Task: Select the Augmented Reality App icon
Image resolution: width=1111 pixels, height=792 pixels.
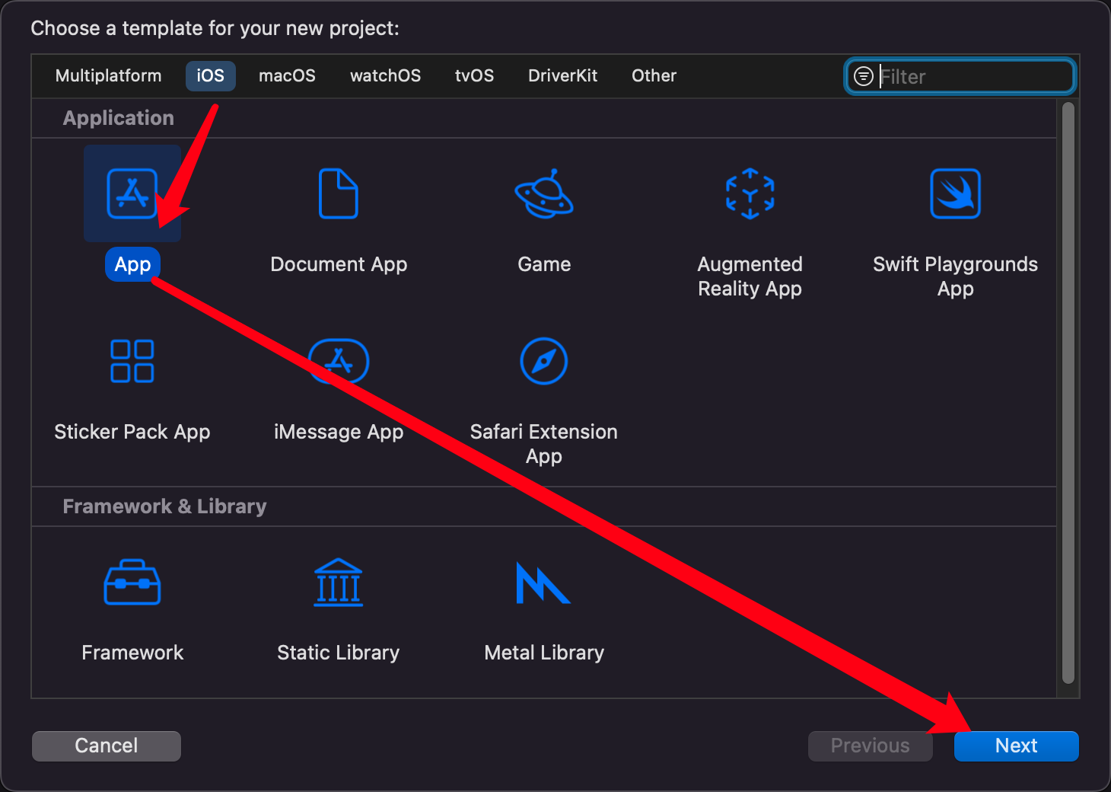Action: [x=750, y=193]
